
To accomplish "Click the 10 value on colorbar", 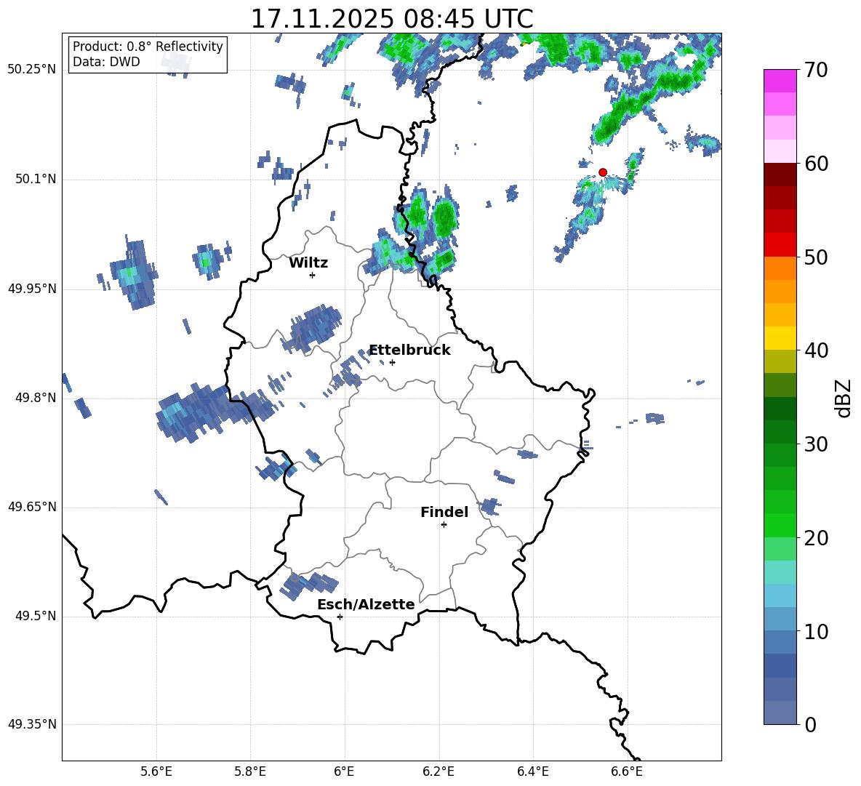I will (816, 631).
